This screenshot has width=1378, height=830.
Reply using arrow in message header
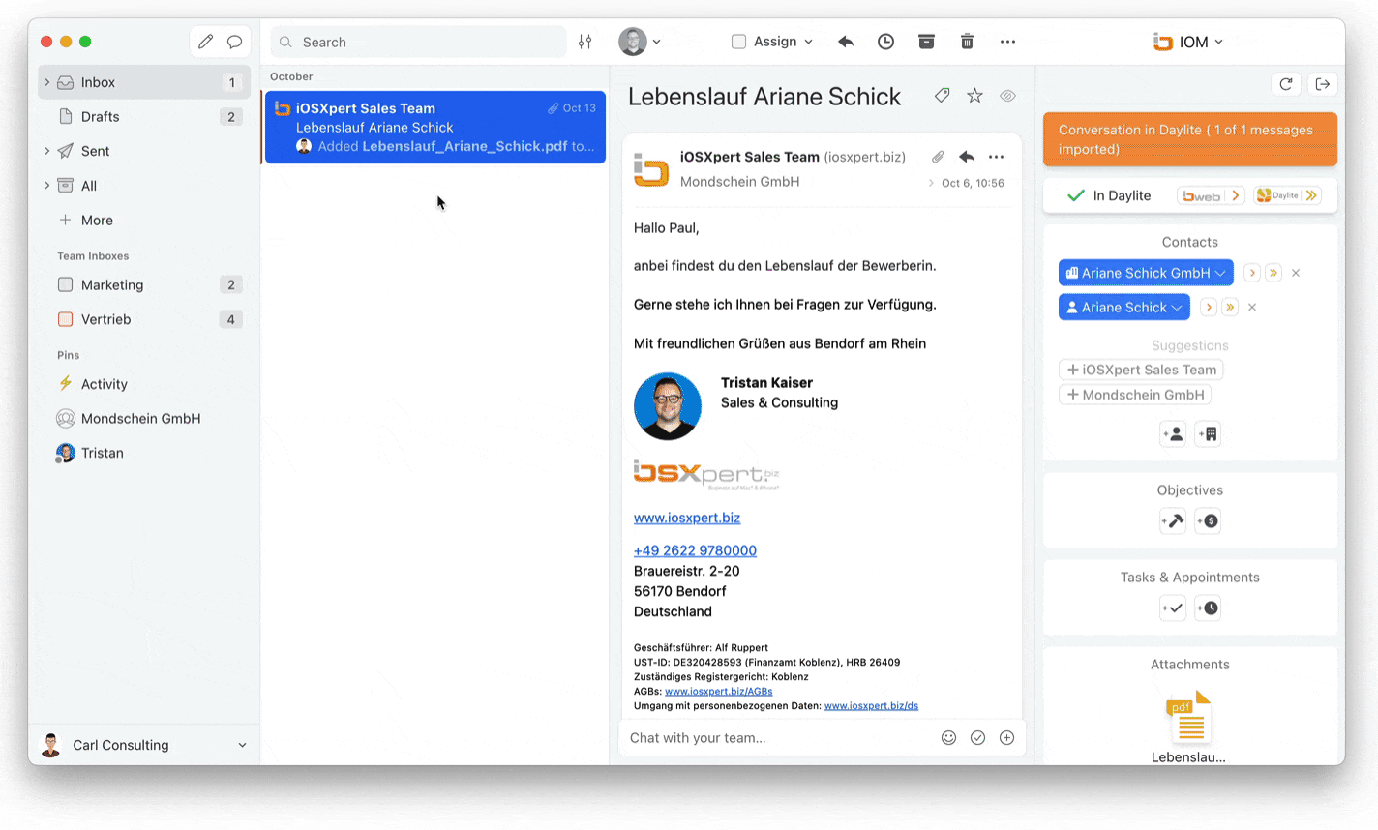pyautogui.click(x=967, y=157)
